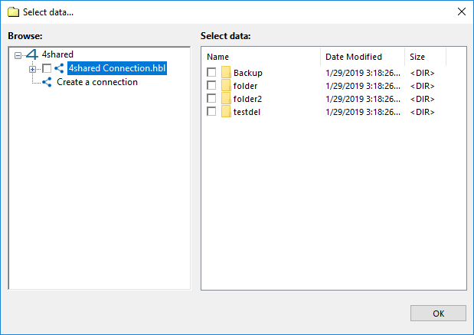
Task: Select 4shared Connection.hbl in the tree
Action: pyautogui.click(x=117, y=68)
